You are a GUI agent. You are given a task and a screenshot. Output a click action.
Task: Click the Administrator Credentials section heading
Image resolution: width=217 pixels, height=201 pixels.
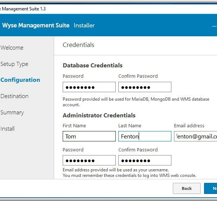(99, 115)
